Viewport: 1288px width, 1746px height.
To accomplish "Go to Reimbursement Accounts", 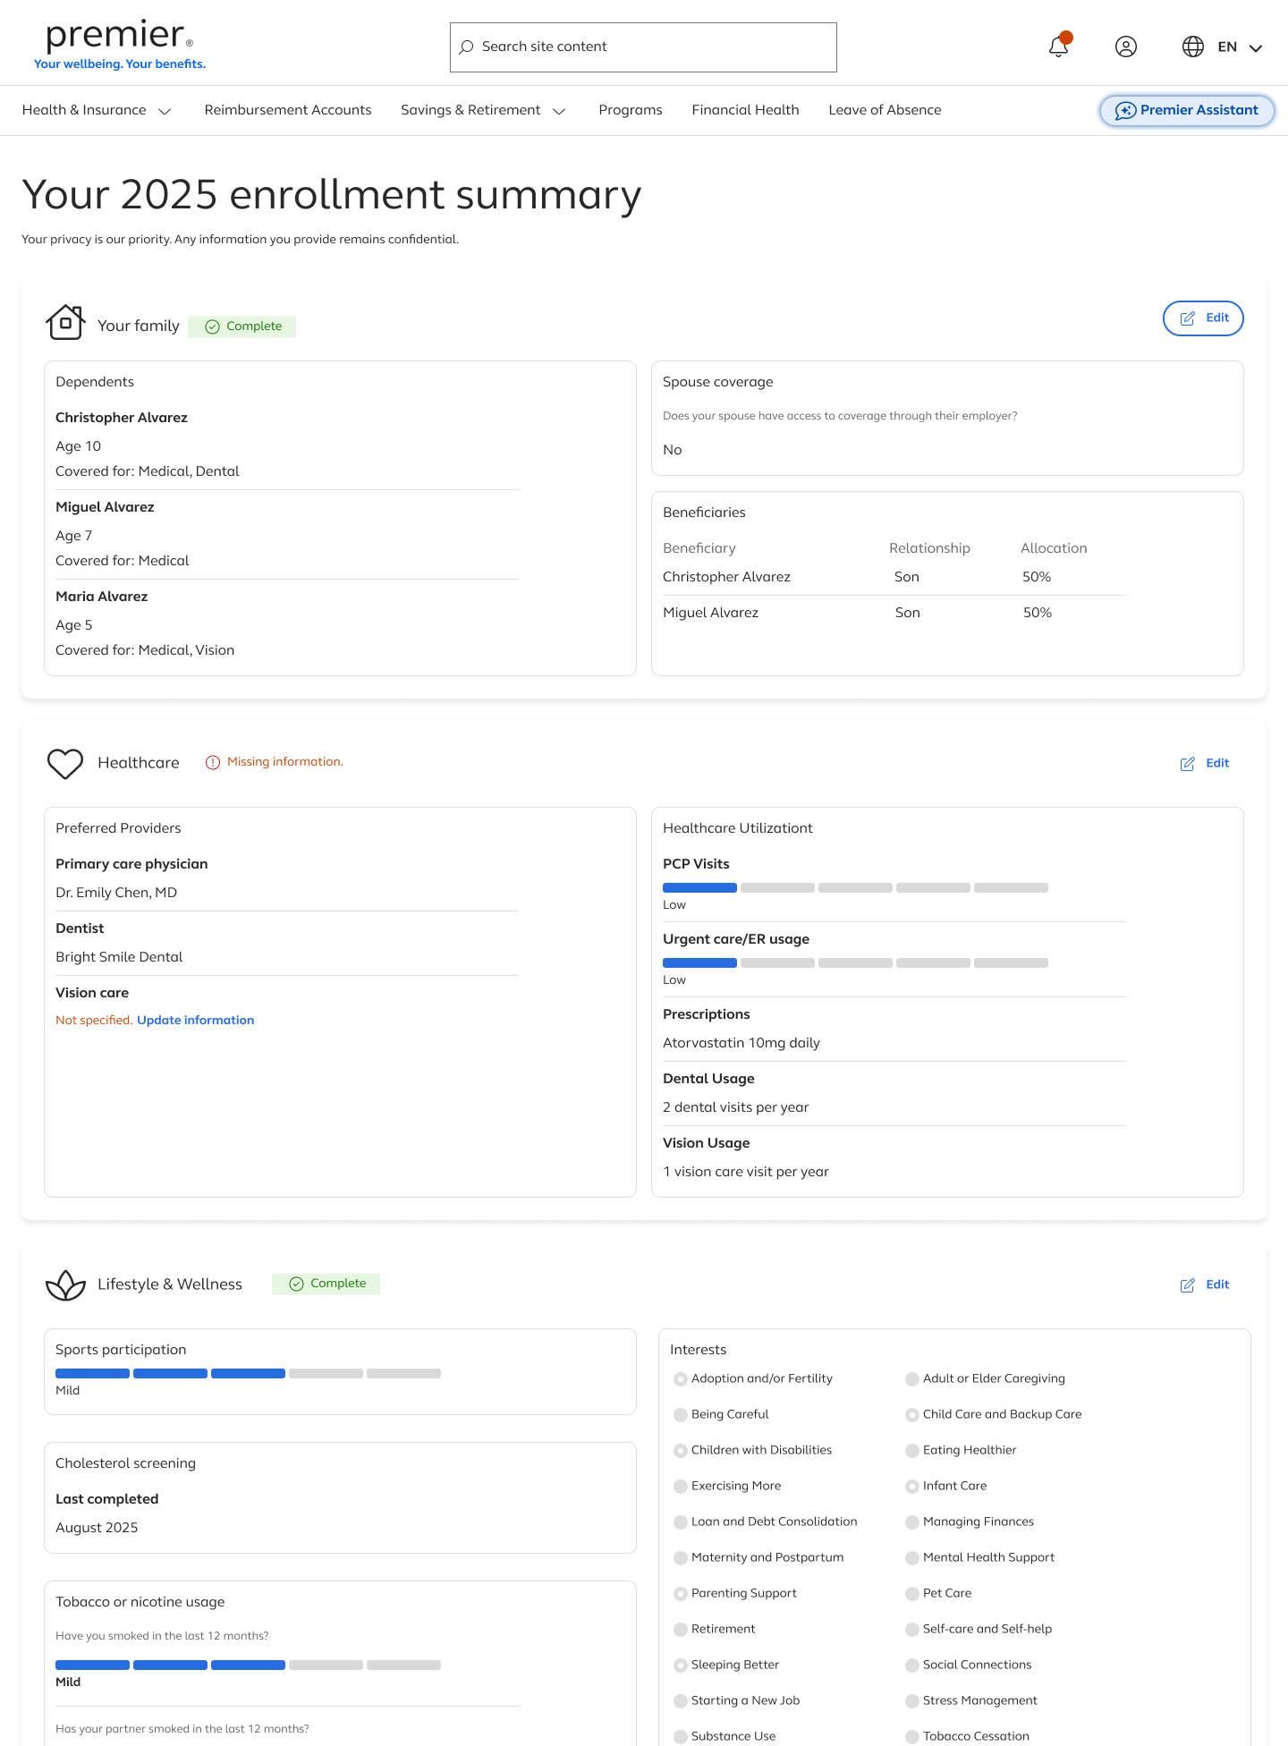I will point(288,110).
